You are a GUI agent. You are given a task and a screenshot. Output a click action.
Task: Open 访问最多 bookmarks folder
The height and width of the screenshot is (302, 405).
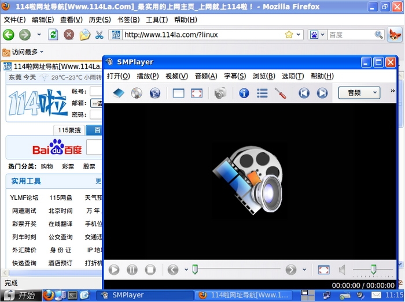[x=23, y=52]
